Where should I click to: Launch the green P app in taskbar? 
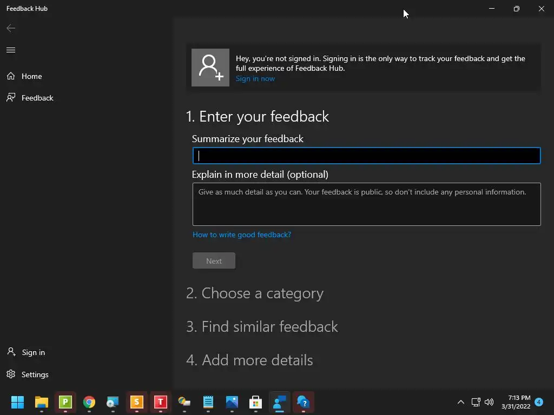tap(65, 402)
